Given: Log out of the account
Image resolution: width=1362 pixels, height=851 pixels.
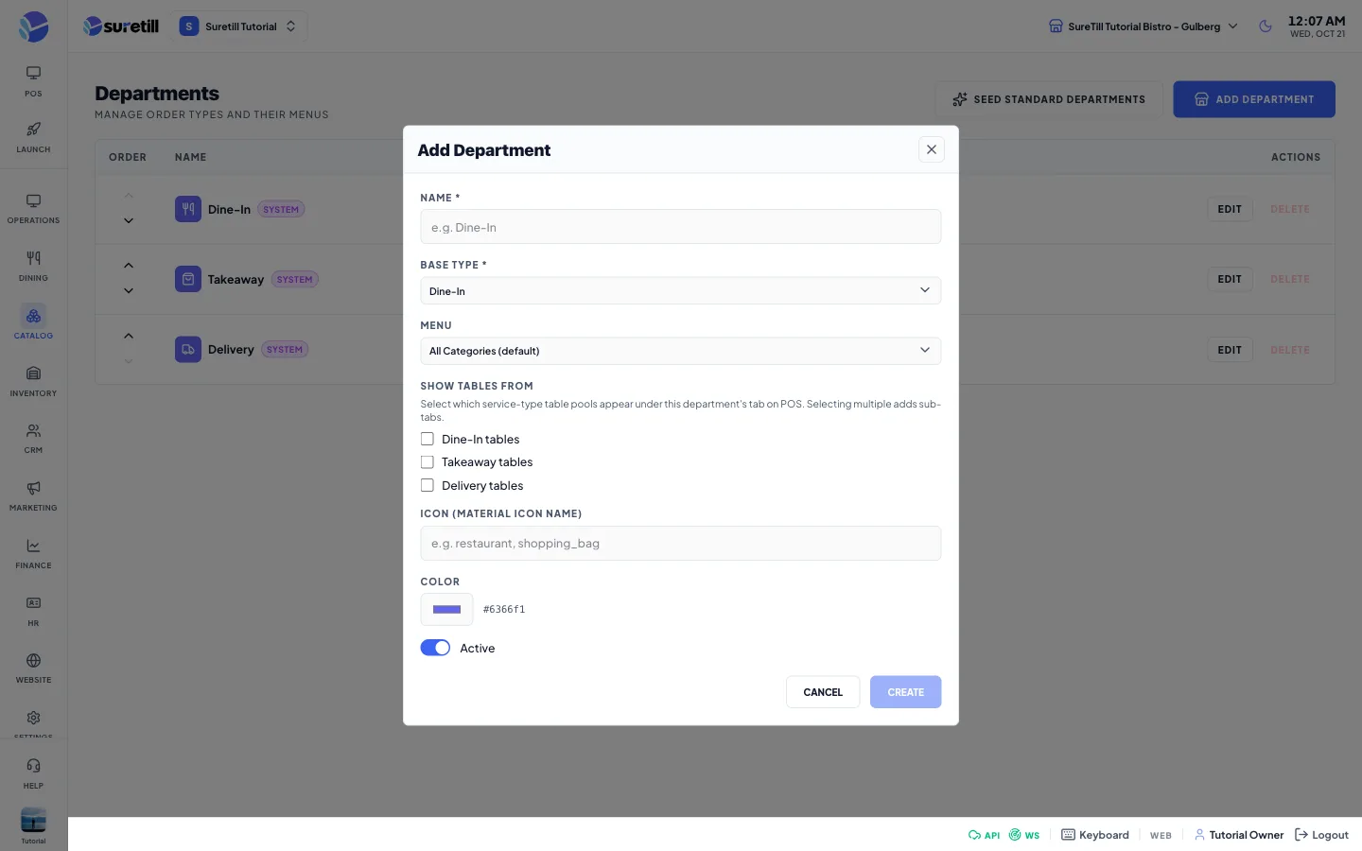Looking at the screenshot, I should pos(1321,835).
